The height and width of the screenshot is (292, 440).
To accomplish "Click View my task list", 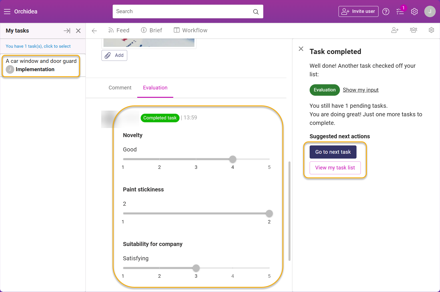I will pyautogui.click(x=335, y=168).
